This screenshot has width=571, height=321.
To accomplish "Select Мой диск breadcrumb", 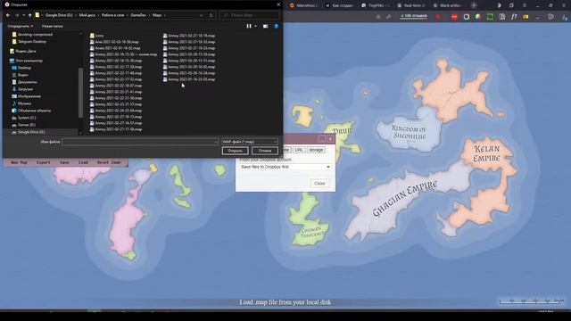I will [x=87, y=15].
